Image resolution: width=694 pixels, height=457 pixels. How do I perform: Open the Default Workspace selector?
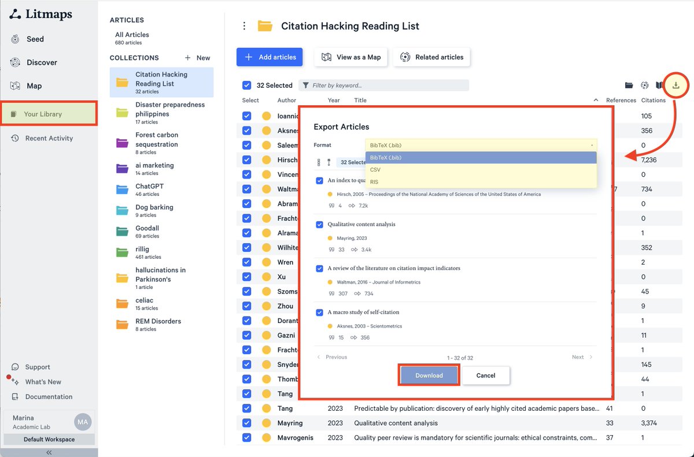tap(49, 440)
